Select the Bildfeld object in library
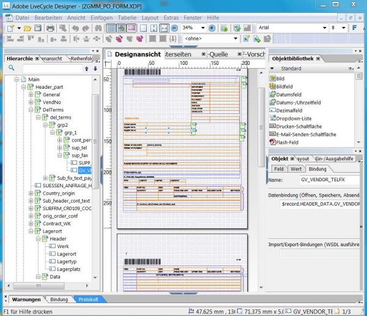Screen dimensions: 367x316 click(284, 86)
